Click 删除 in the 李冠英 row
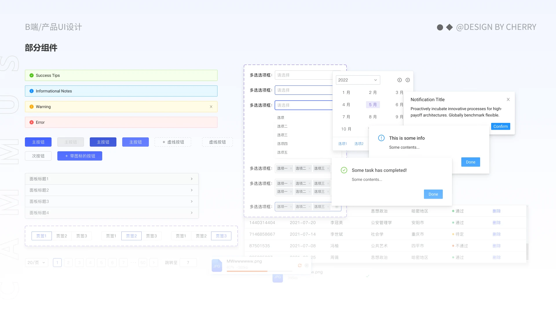The width and height of the screenshot is (556, 313). click(x=497, y=223)
